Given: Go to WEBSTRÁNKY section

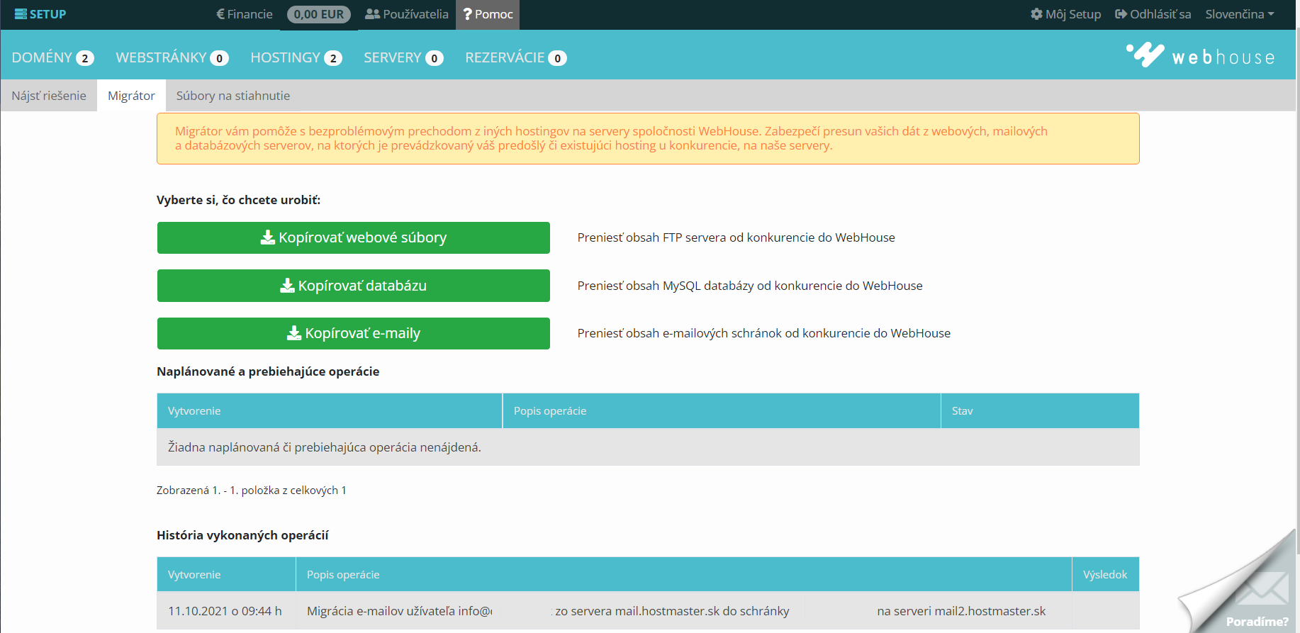Looking at the screenshot, I should tap(172, 57).
